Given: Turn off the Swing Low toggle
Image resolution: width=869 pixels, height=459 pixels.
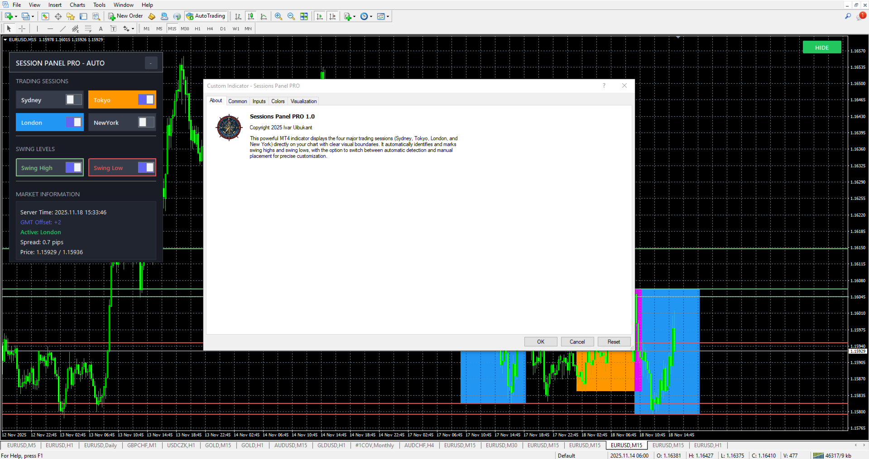Looking at the screenshot, I should 146,167.
